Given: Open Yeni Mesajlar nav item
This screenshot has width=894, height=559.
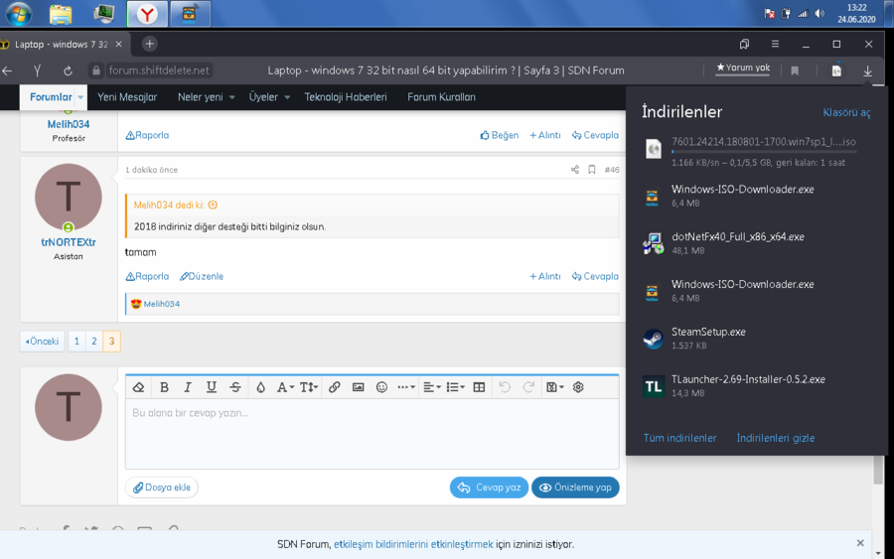Looking at the screenshot, I should point(127,97).
